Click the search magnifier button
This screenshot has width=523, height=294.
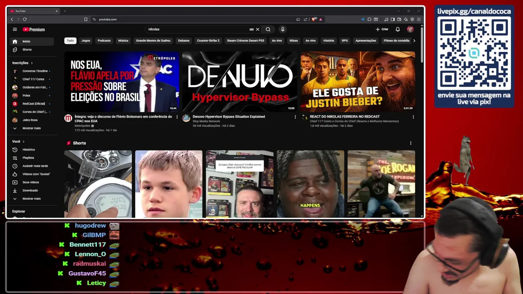[268, 29]
